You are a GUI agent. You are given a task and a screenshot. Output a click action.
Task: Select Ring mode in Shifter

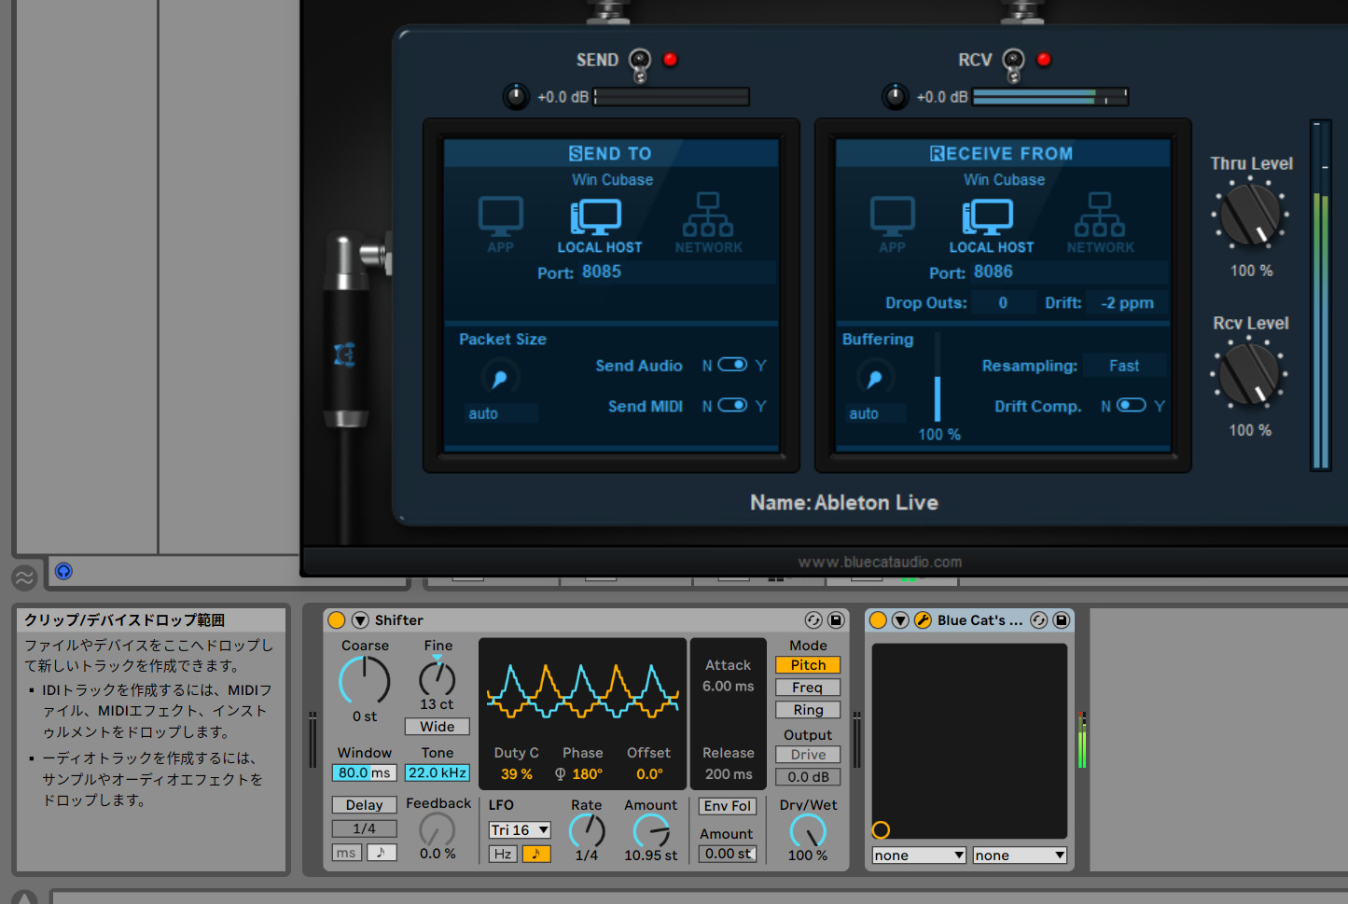(808, 710)
